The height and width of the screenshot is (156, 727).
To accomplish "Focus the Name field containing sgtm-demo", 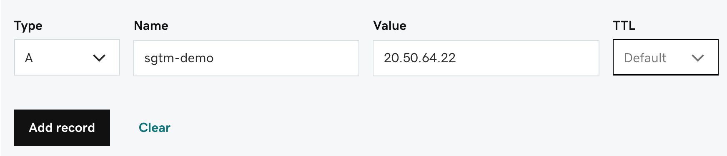I will click(x=246, y=58).
